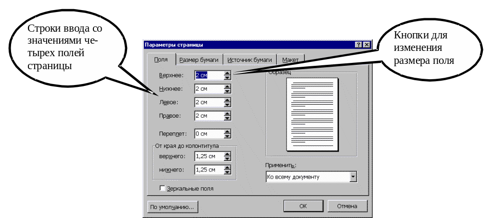
Task: Click the Верхнее margin input field
Action: click(209, 75)
